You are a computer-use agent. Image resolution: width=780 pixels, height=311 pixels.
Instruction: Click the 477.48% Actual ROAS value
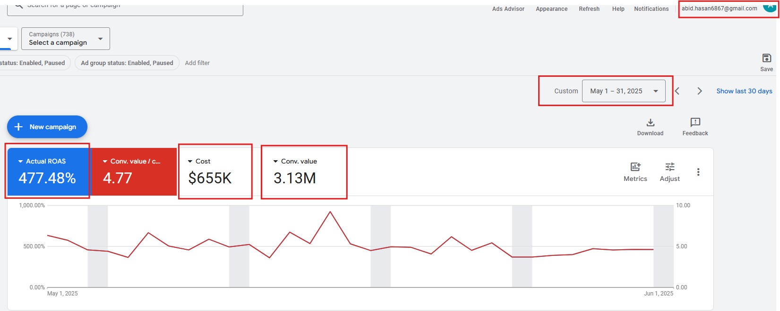(47, 178)
